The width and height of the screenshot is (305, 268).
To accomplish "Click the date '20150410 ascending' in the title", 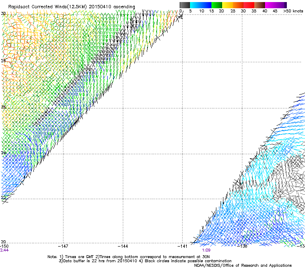I will 112,7.
